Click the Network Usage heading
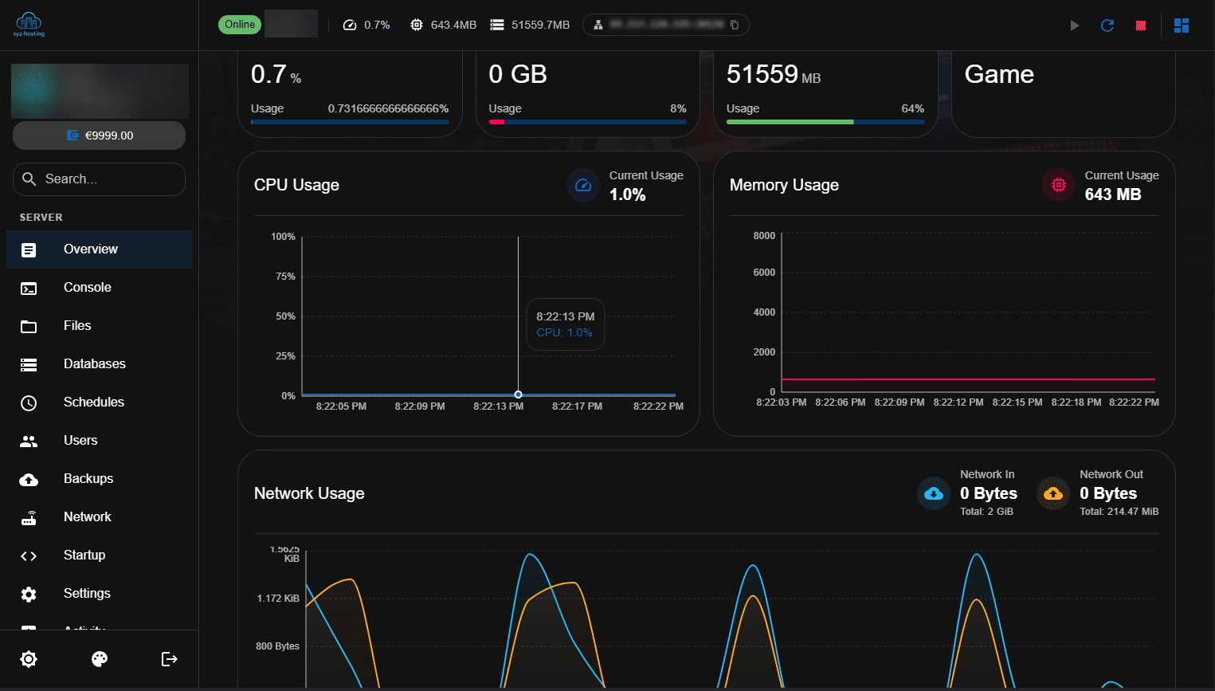This screenshot has width=1215, height=691. click(x=309, y=493)
